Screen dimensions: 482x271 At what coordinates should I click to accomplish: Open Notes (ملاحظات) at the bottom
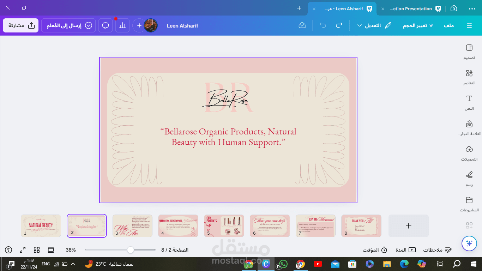[438, 250]
